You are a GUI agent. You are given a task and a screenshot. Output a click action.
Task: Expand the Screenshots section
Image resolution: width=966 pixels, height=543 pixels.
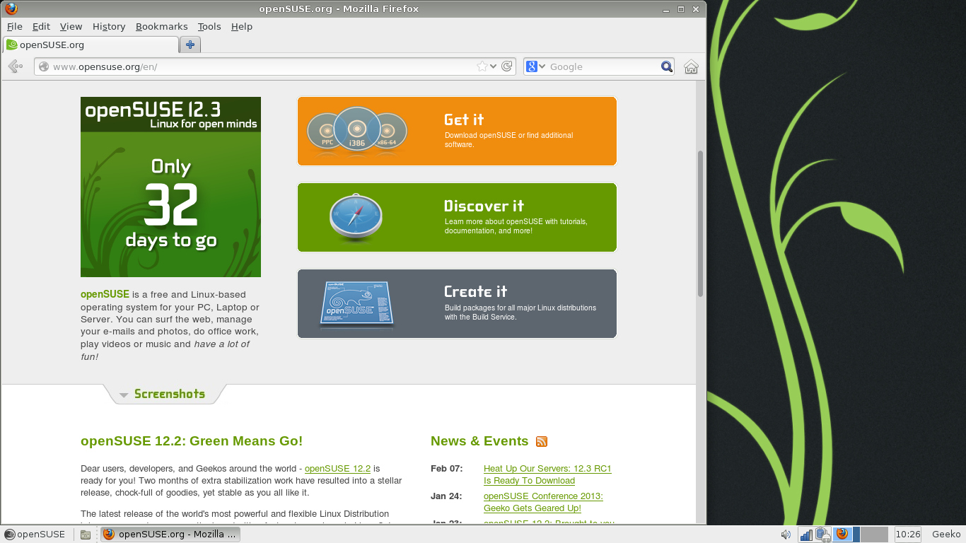point(169,395)
